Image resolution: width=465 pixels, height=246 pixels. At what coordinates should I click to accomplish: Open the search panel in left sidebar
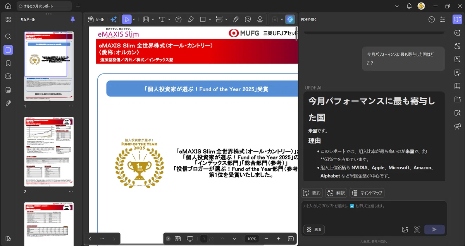(x=8, y=36)
